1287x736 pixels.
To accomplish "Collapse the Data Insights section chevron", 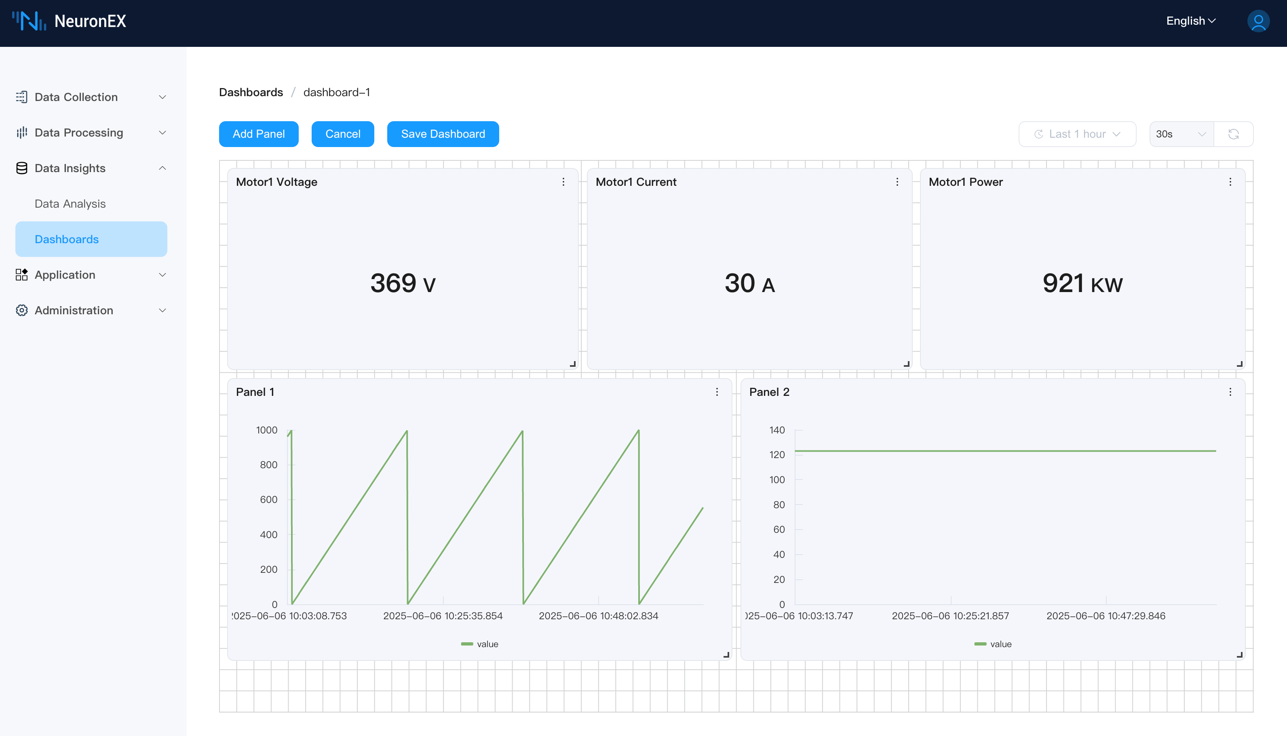I will click(x=162, y=168).
